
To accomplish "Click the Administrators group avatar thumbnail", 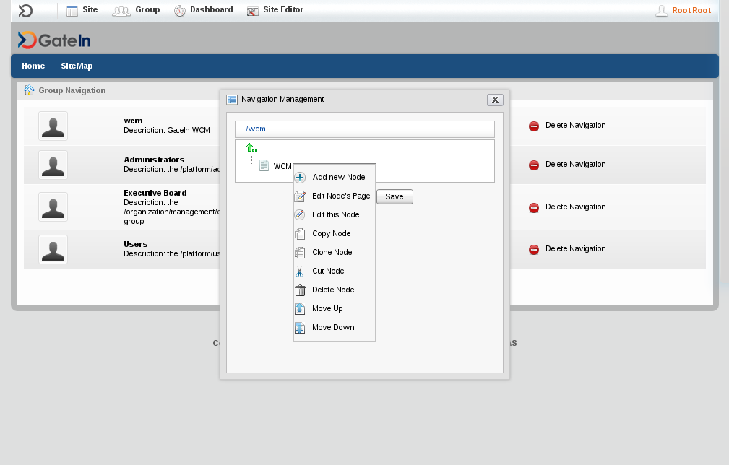I will point(53,165).
